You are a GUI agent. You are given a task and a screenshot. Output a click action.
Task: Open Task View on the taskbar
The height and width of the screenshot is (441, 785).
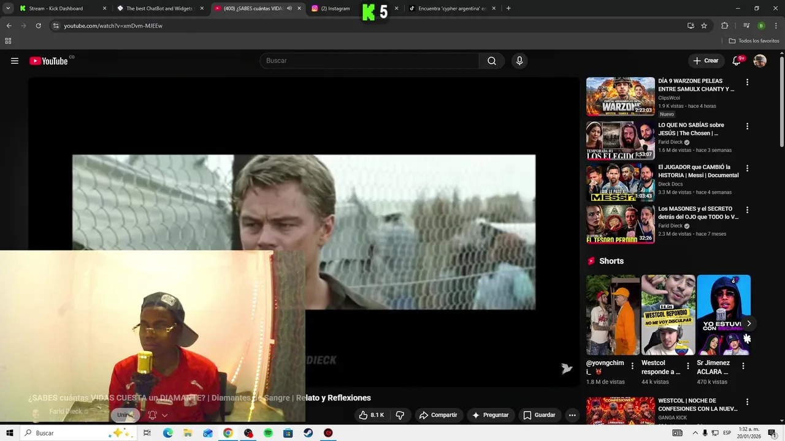tap(147, 433)
